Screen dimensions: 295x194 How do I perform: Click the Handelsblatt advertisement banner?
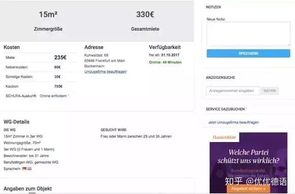[248, 163]
